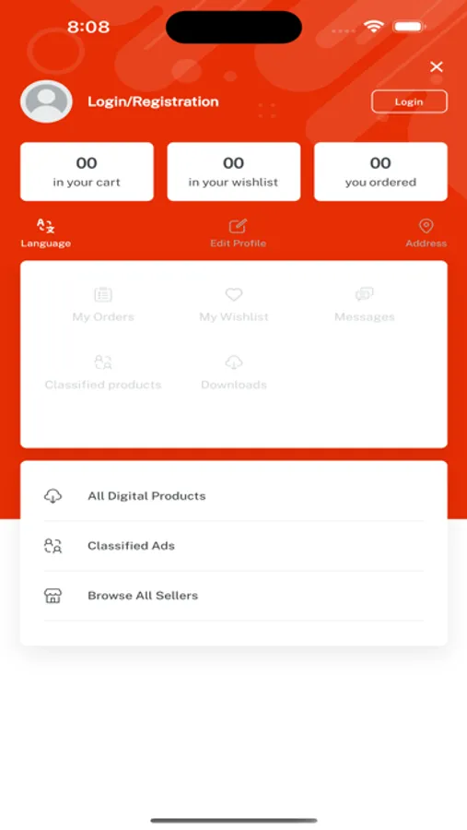This screenshot has height=830, width=467.
Task: Click the Login button
Action: tap(409, 101)
